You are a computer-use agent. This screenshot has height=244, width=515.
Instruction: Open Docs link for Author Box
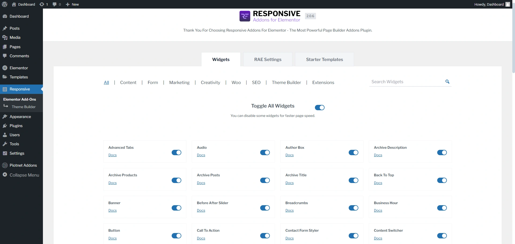(x=289, y=155)
